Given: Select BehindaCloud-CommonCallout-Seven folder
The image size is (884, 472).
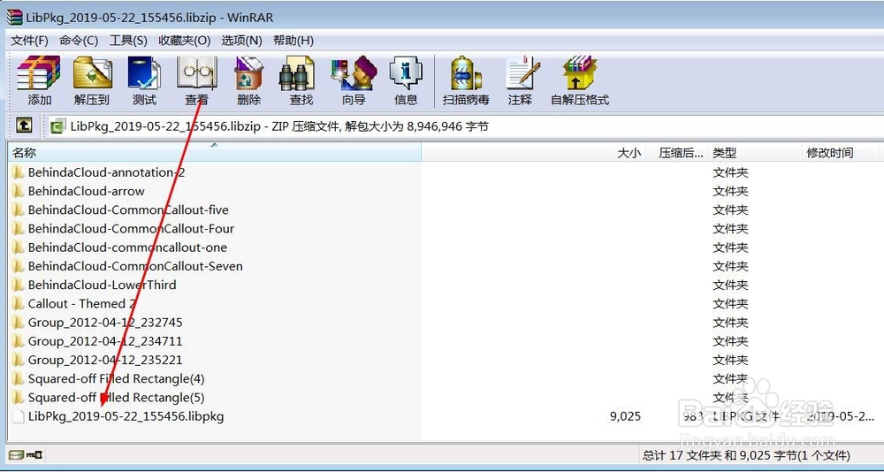Looking at the screenshot, I should pyautogui.click(x=135, y=266).
